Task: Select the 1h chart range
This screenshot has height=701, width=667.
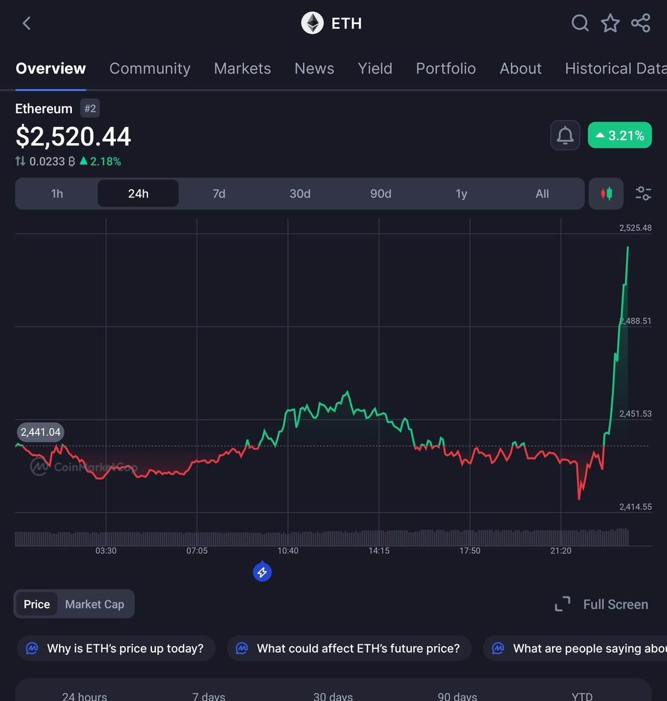Action: pyautogui.click(x=57, y=193)
